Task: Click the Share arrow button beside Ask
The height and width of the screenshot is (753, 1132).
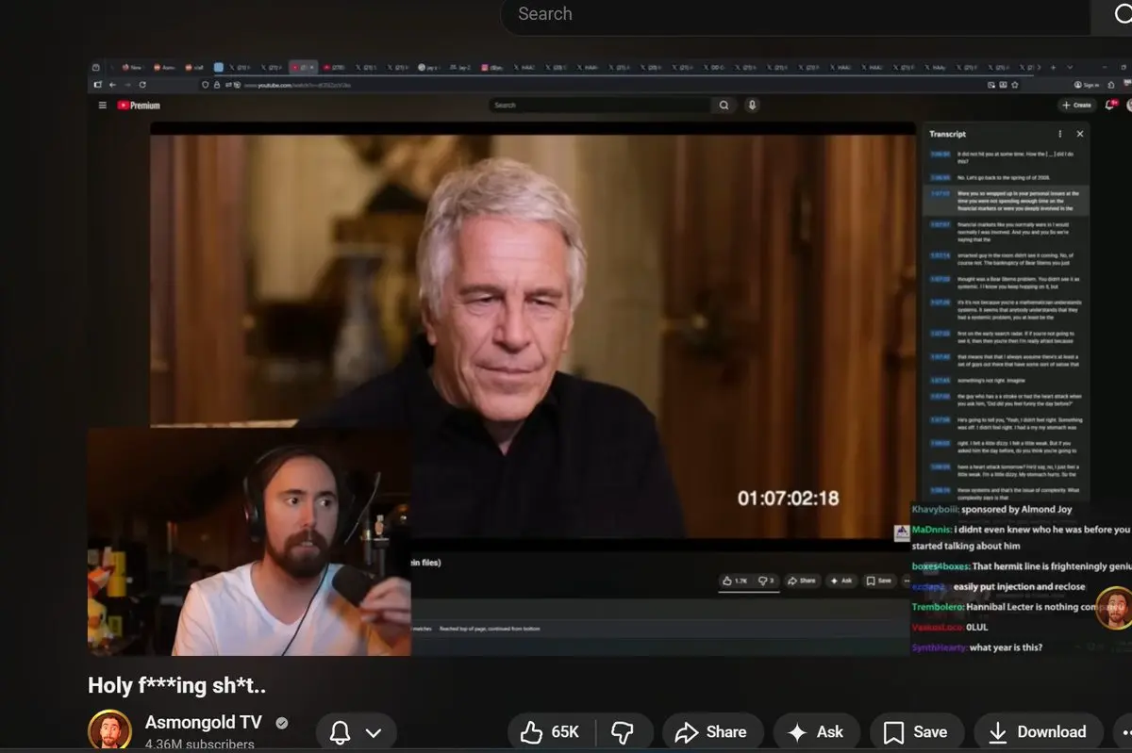Action: (x=712, y=732)
